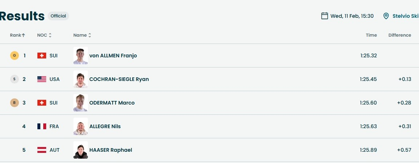The height and width of the screenshot is (163, 419).
Task: Click von Allmen's Switzerland flag icon
Action: tap(42, 56)
